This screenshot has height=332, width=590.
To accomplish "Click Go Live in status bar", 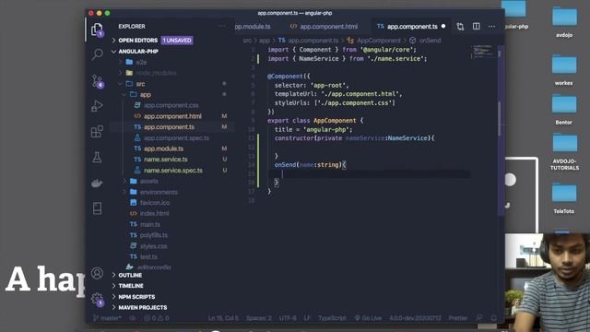I will coord(368,318).
